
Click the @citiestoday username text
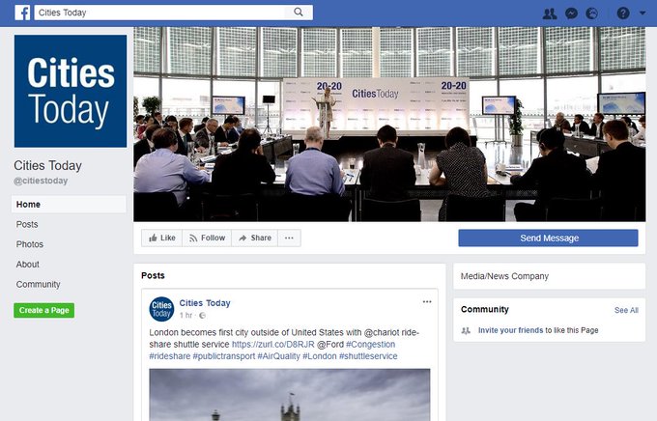(x=41, y=181)
